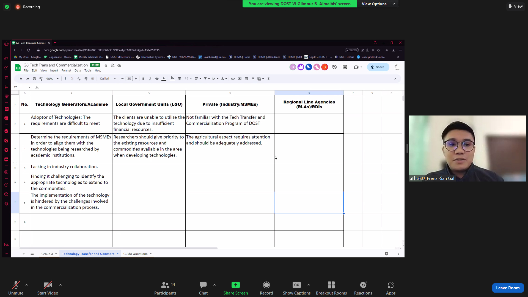Activate the paint format tool
528x297 pixels.
(41, 79)
